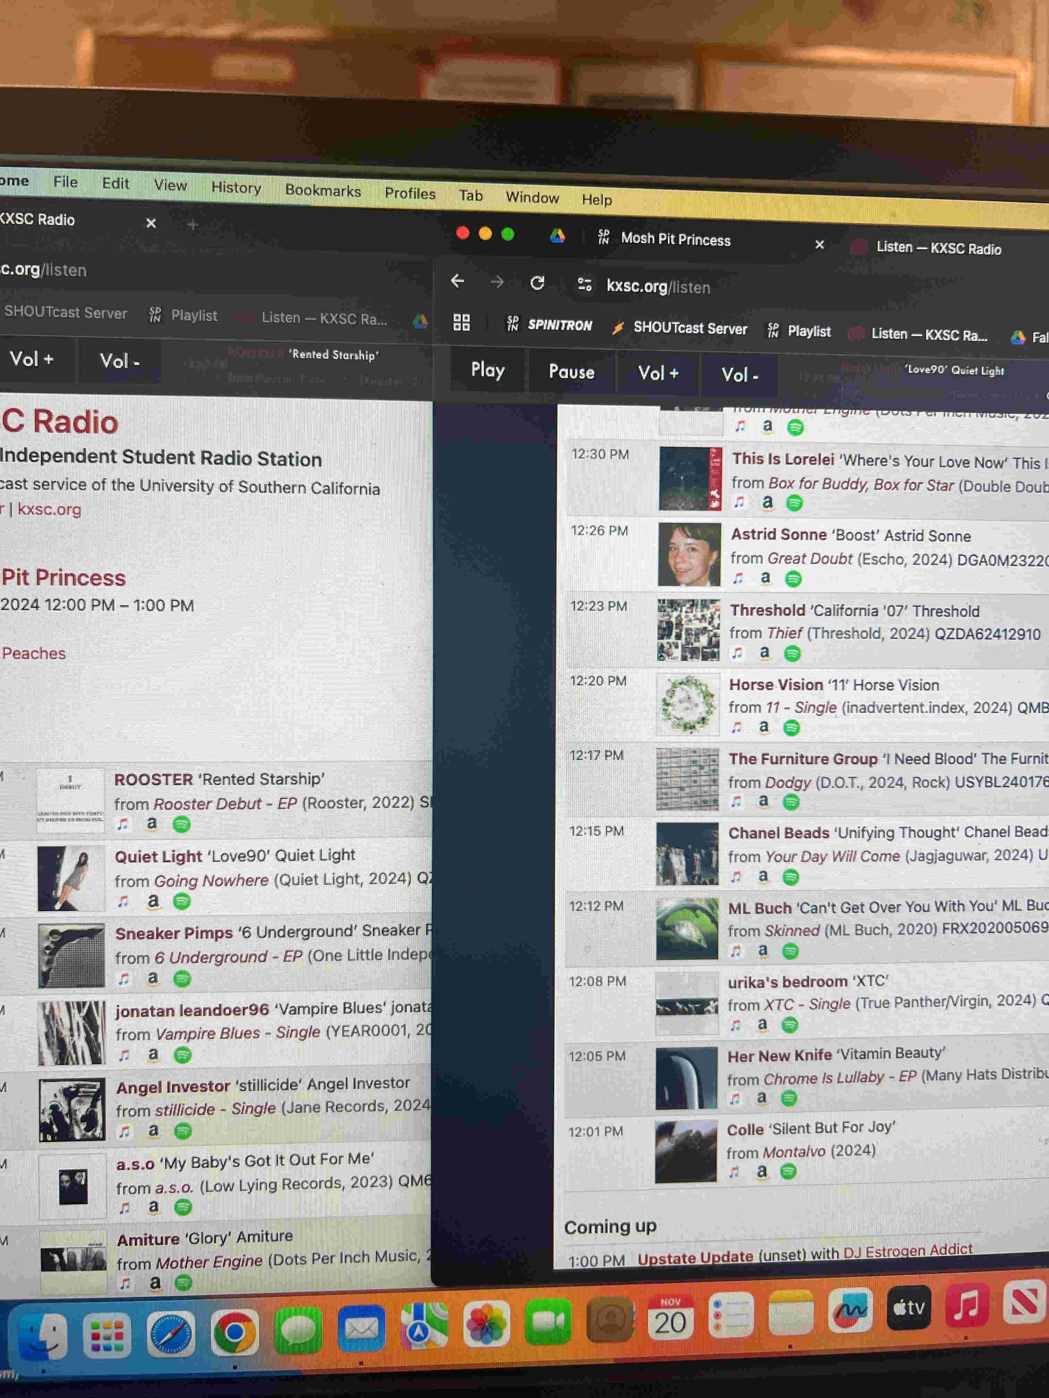Open the tab groups grid icon
The height and width of the screenshot is (1398, 1049).
462,322
